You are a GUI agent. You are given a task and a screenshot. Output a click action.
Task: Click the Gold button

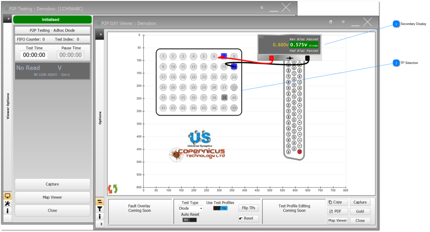[x=360, y=211]
